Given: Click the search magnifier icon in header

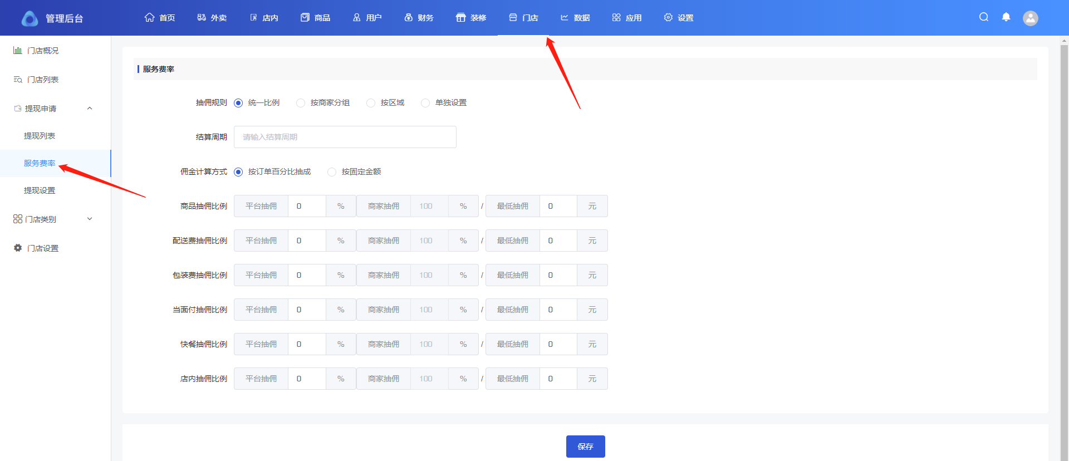Looking at the screenshot, I should click(984, 17).
